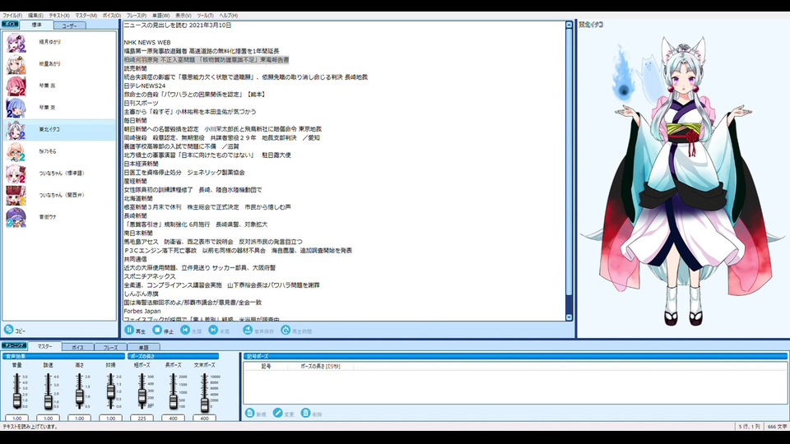Screen dimensions: 790x444
Task: Open the ファイル(F) menu
Action: pos(12,16)
